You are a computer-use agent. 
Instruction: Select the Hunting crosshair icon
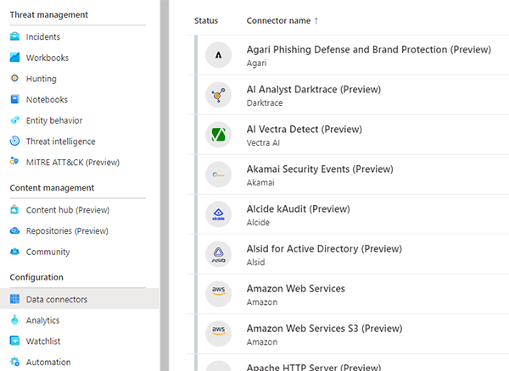pos(14,78)
